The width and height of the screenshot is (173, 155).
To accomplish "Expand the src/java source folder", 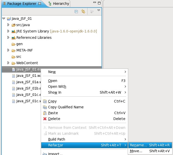I will pos(8,25).
